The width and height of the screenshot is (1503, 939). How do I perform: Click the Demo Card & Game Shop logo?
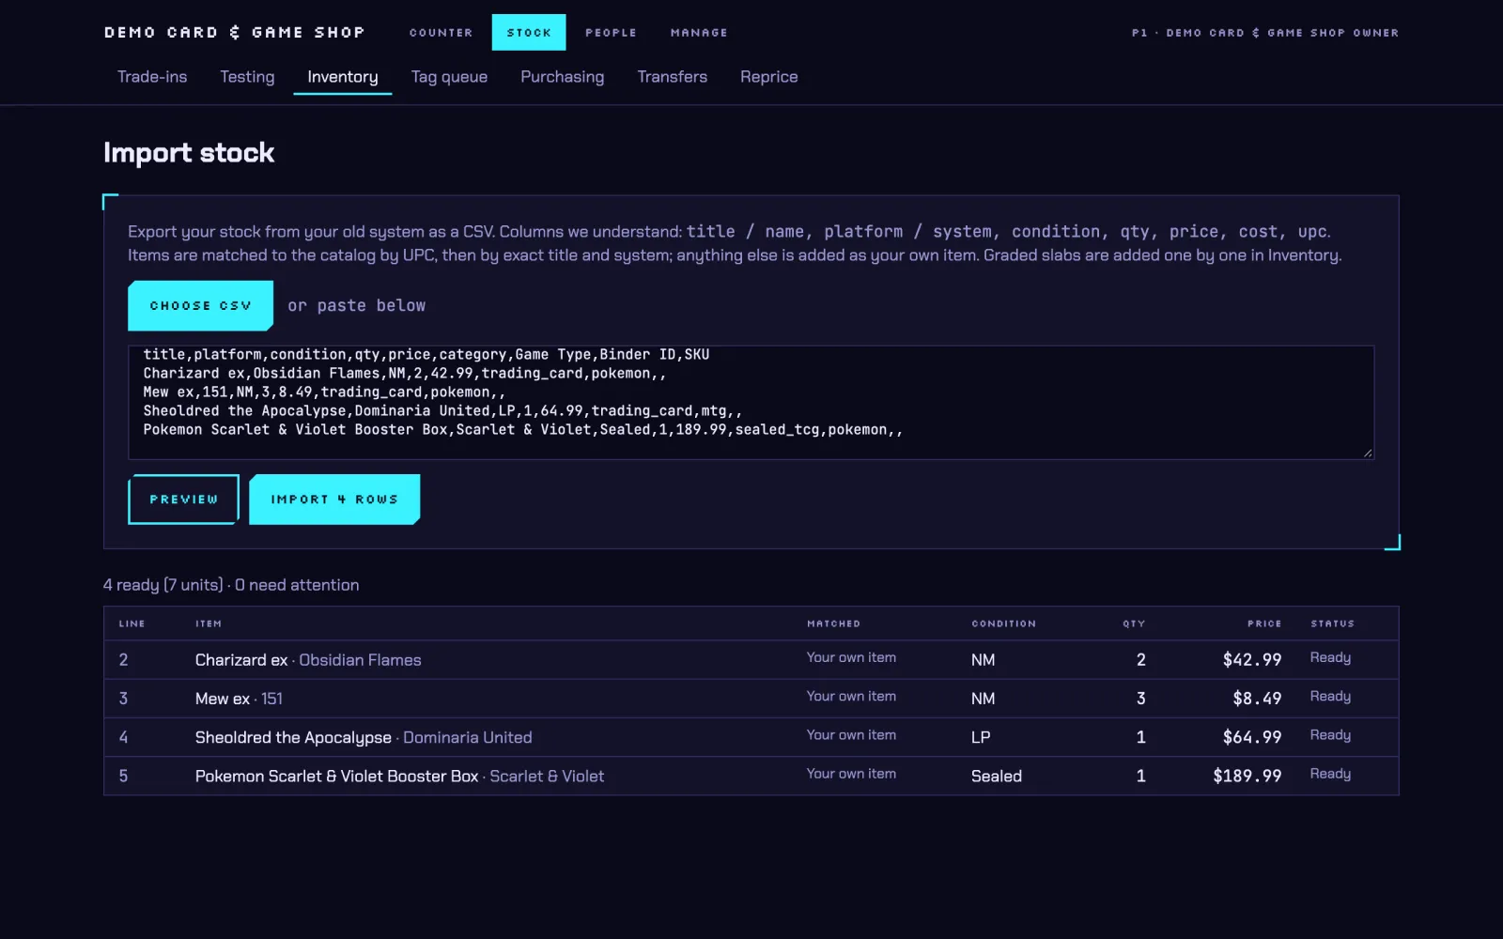(234, 33)
